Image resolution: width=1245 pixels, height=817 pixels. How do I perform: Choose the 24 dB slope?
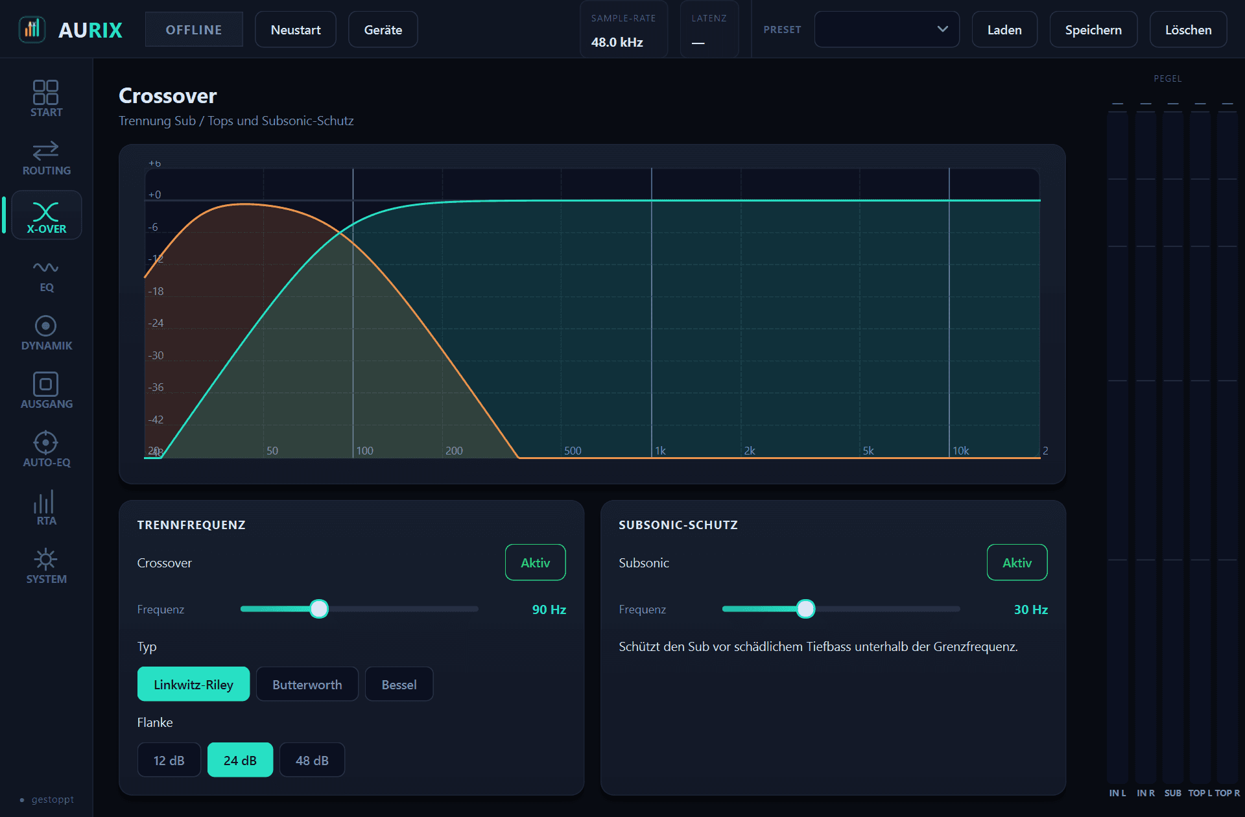[240, 760]
